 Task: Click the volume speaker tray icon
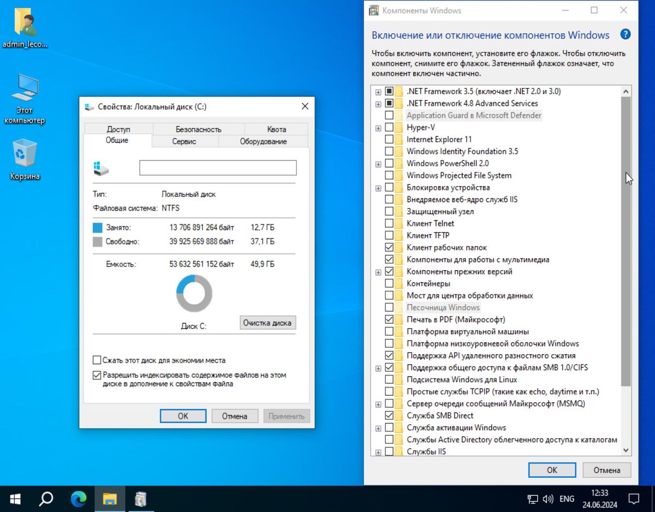[549, 499]
